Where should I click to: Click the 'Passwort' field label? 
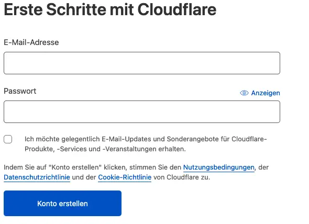pos(20,91)
